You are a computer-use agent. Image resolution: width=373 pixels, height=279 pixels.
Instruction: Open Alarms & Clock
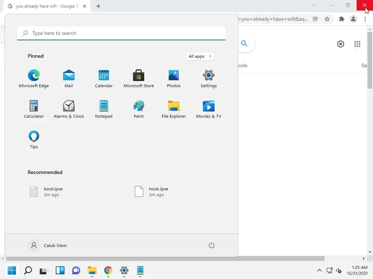pos(69,109)
